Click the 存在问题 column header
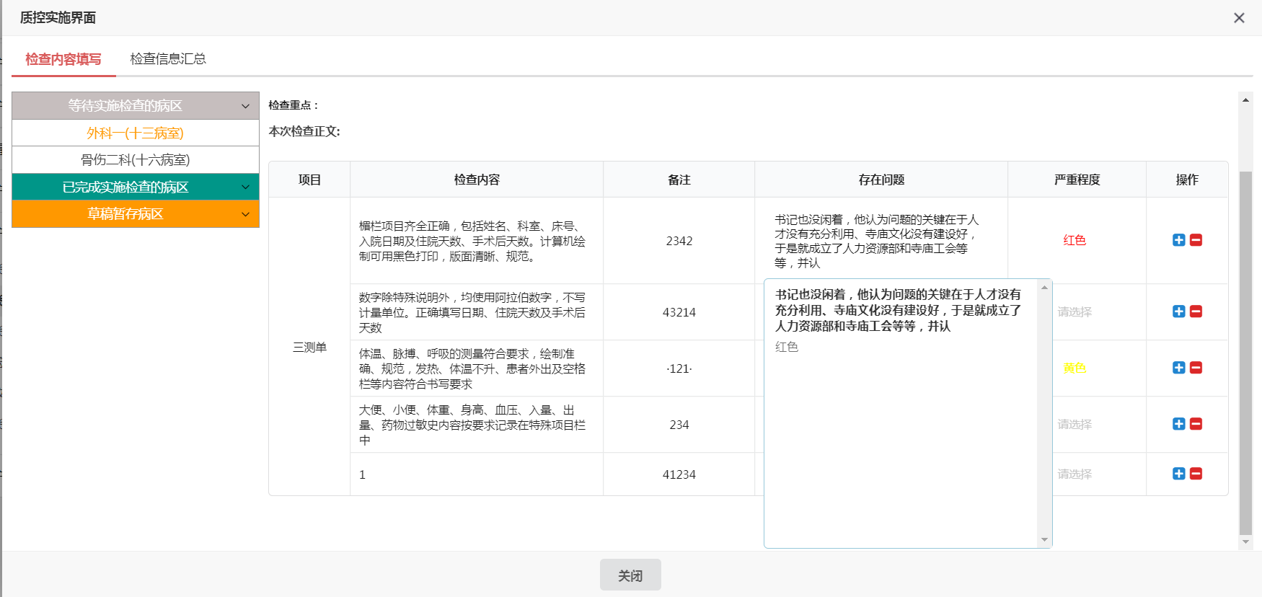Viewport: 1262px width, 597px height. (x=881, y=180)
